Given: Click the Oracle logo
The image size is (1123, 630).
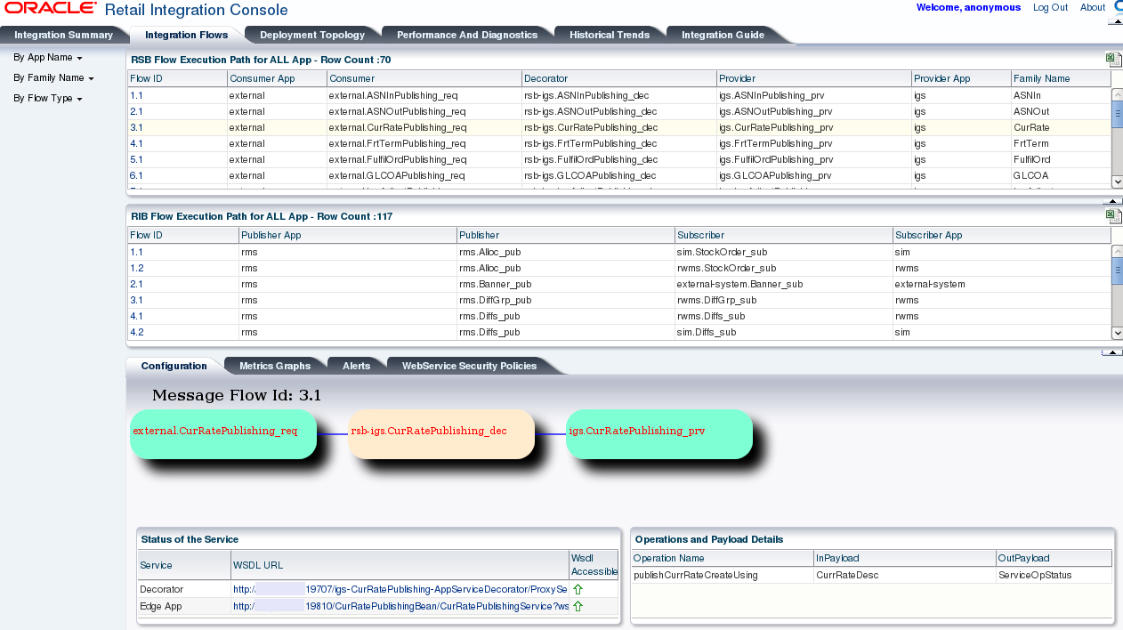Looking at the screenshot, I should tap(50, 8).
